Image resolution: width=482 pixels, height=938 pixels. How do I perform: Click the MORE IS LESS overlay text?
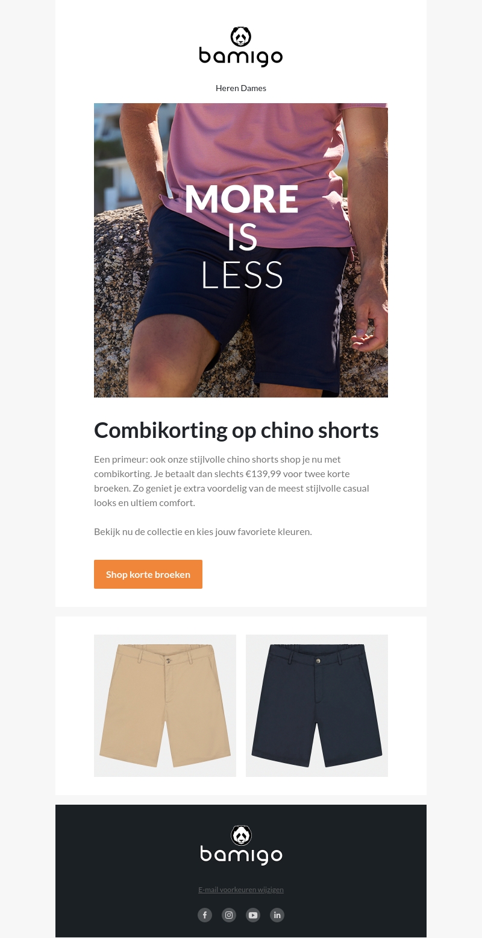(x=242, y=236)
